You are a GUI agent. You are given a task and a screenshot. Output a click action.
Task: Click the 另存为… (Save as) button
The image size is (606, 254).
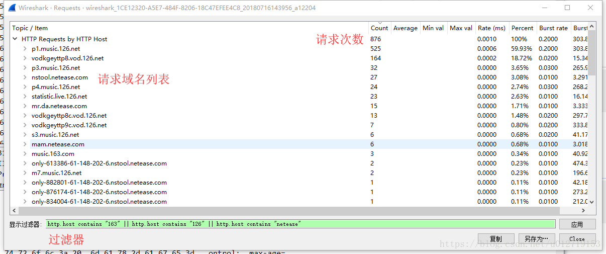(536, 239)
